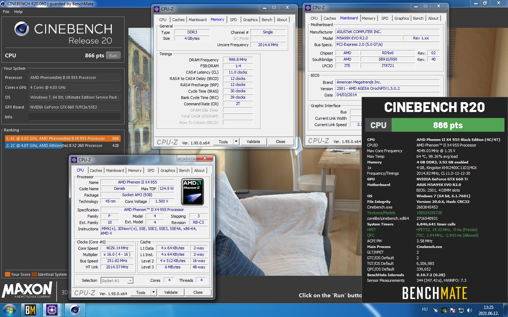Click the CPU-Z Memory window title icon
The height and width of the screenshot is (317, 508).
(x=157, y=9)
